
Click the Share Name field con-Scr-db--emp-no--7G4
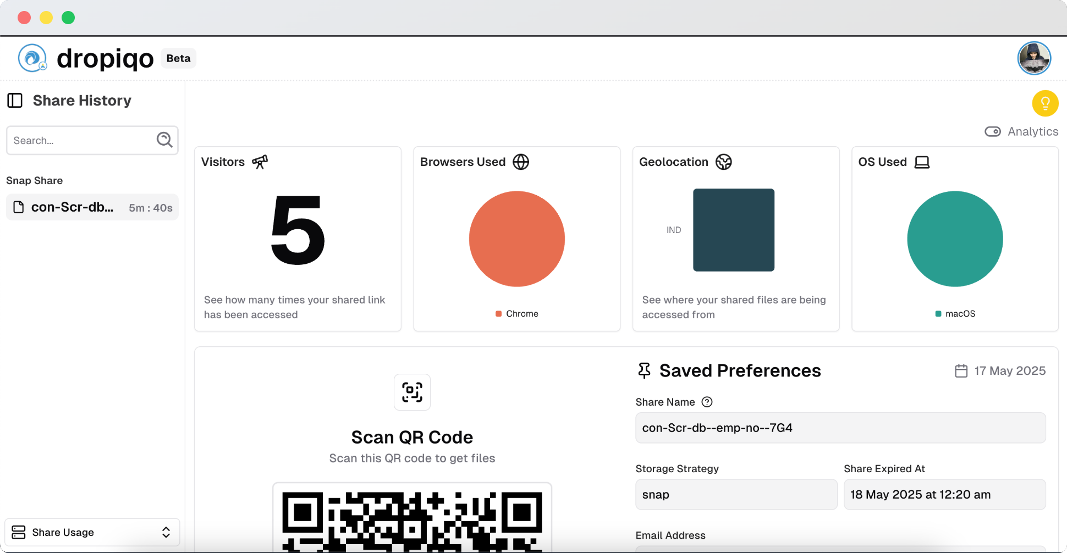(840, 428)
